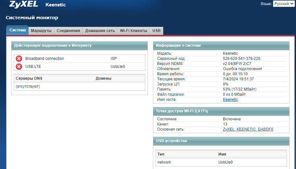Image resolution: width=296 pixels, height=169 pixels.
Task: Select the Wi-Fi Клиенты tab
Action: coord(133,31)
